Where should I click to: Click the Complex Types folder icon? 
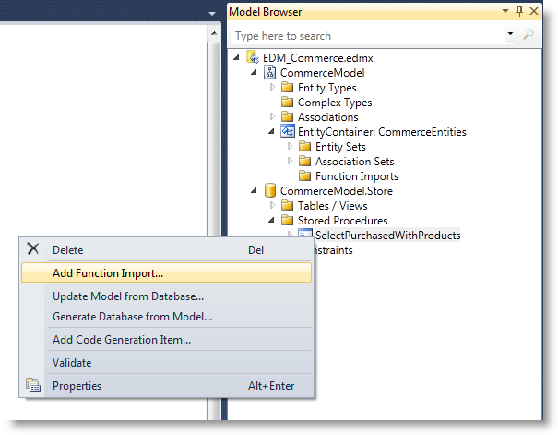[x=287, y=103]
